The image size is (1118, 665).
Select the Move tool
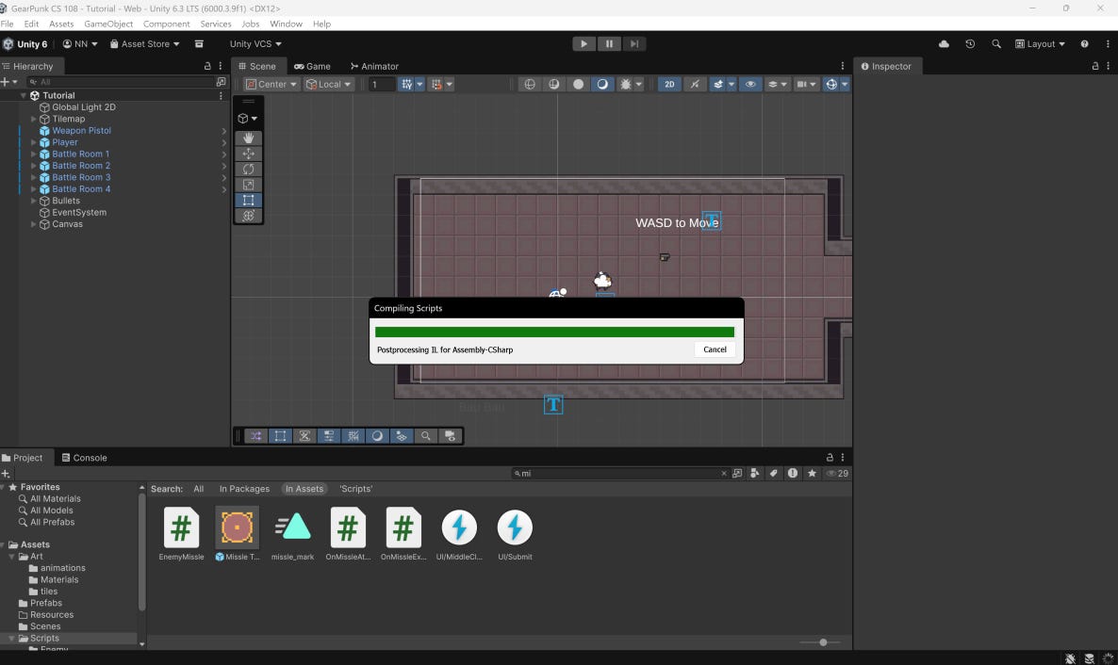(248, 154)
